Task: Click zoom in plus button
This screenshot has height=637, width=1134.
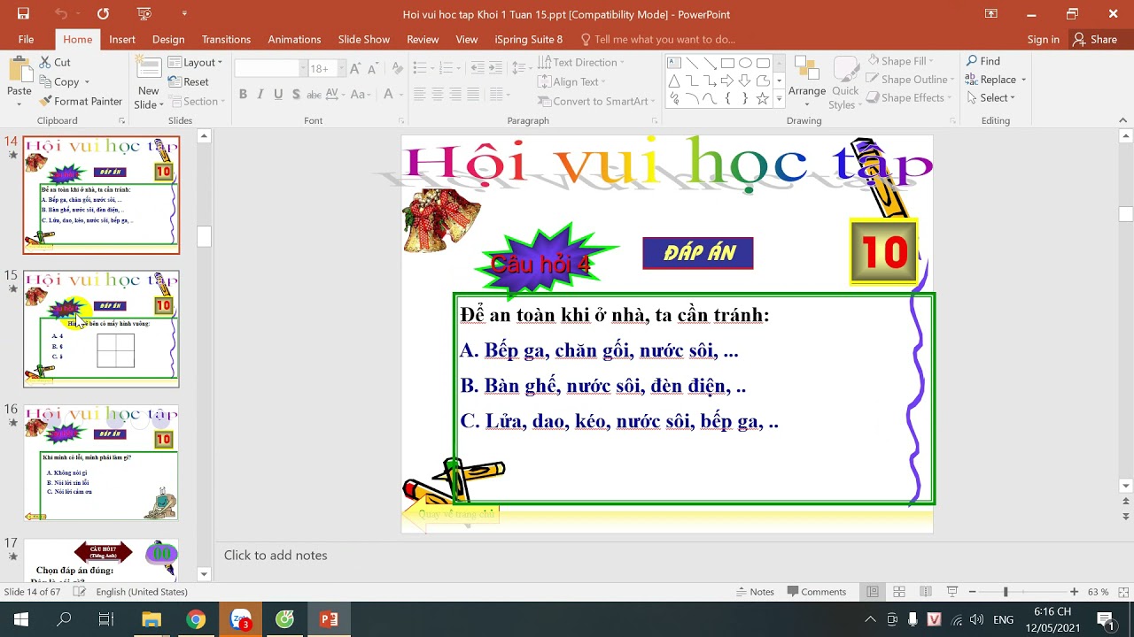Action: pos(1074,592)
